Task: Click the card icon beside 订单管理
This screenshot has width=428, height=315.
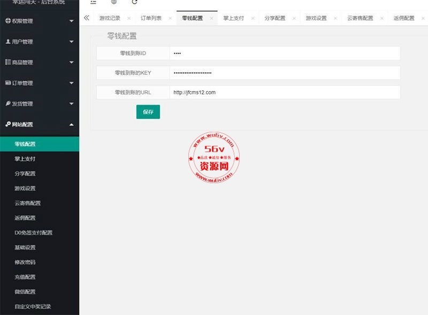Action: [8, 82]
